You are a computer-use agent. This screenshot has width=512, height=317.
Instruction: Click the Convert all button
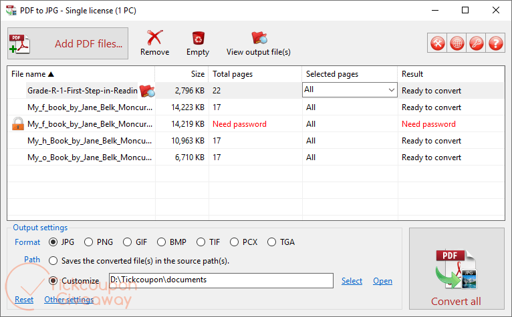click(457, 269)
